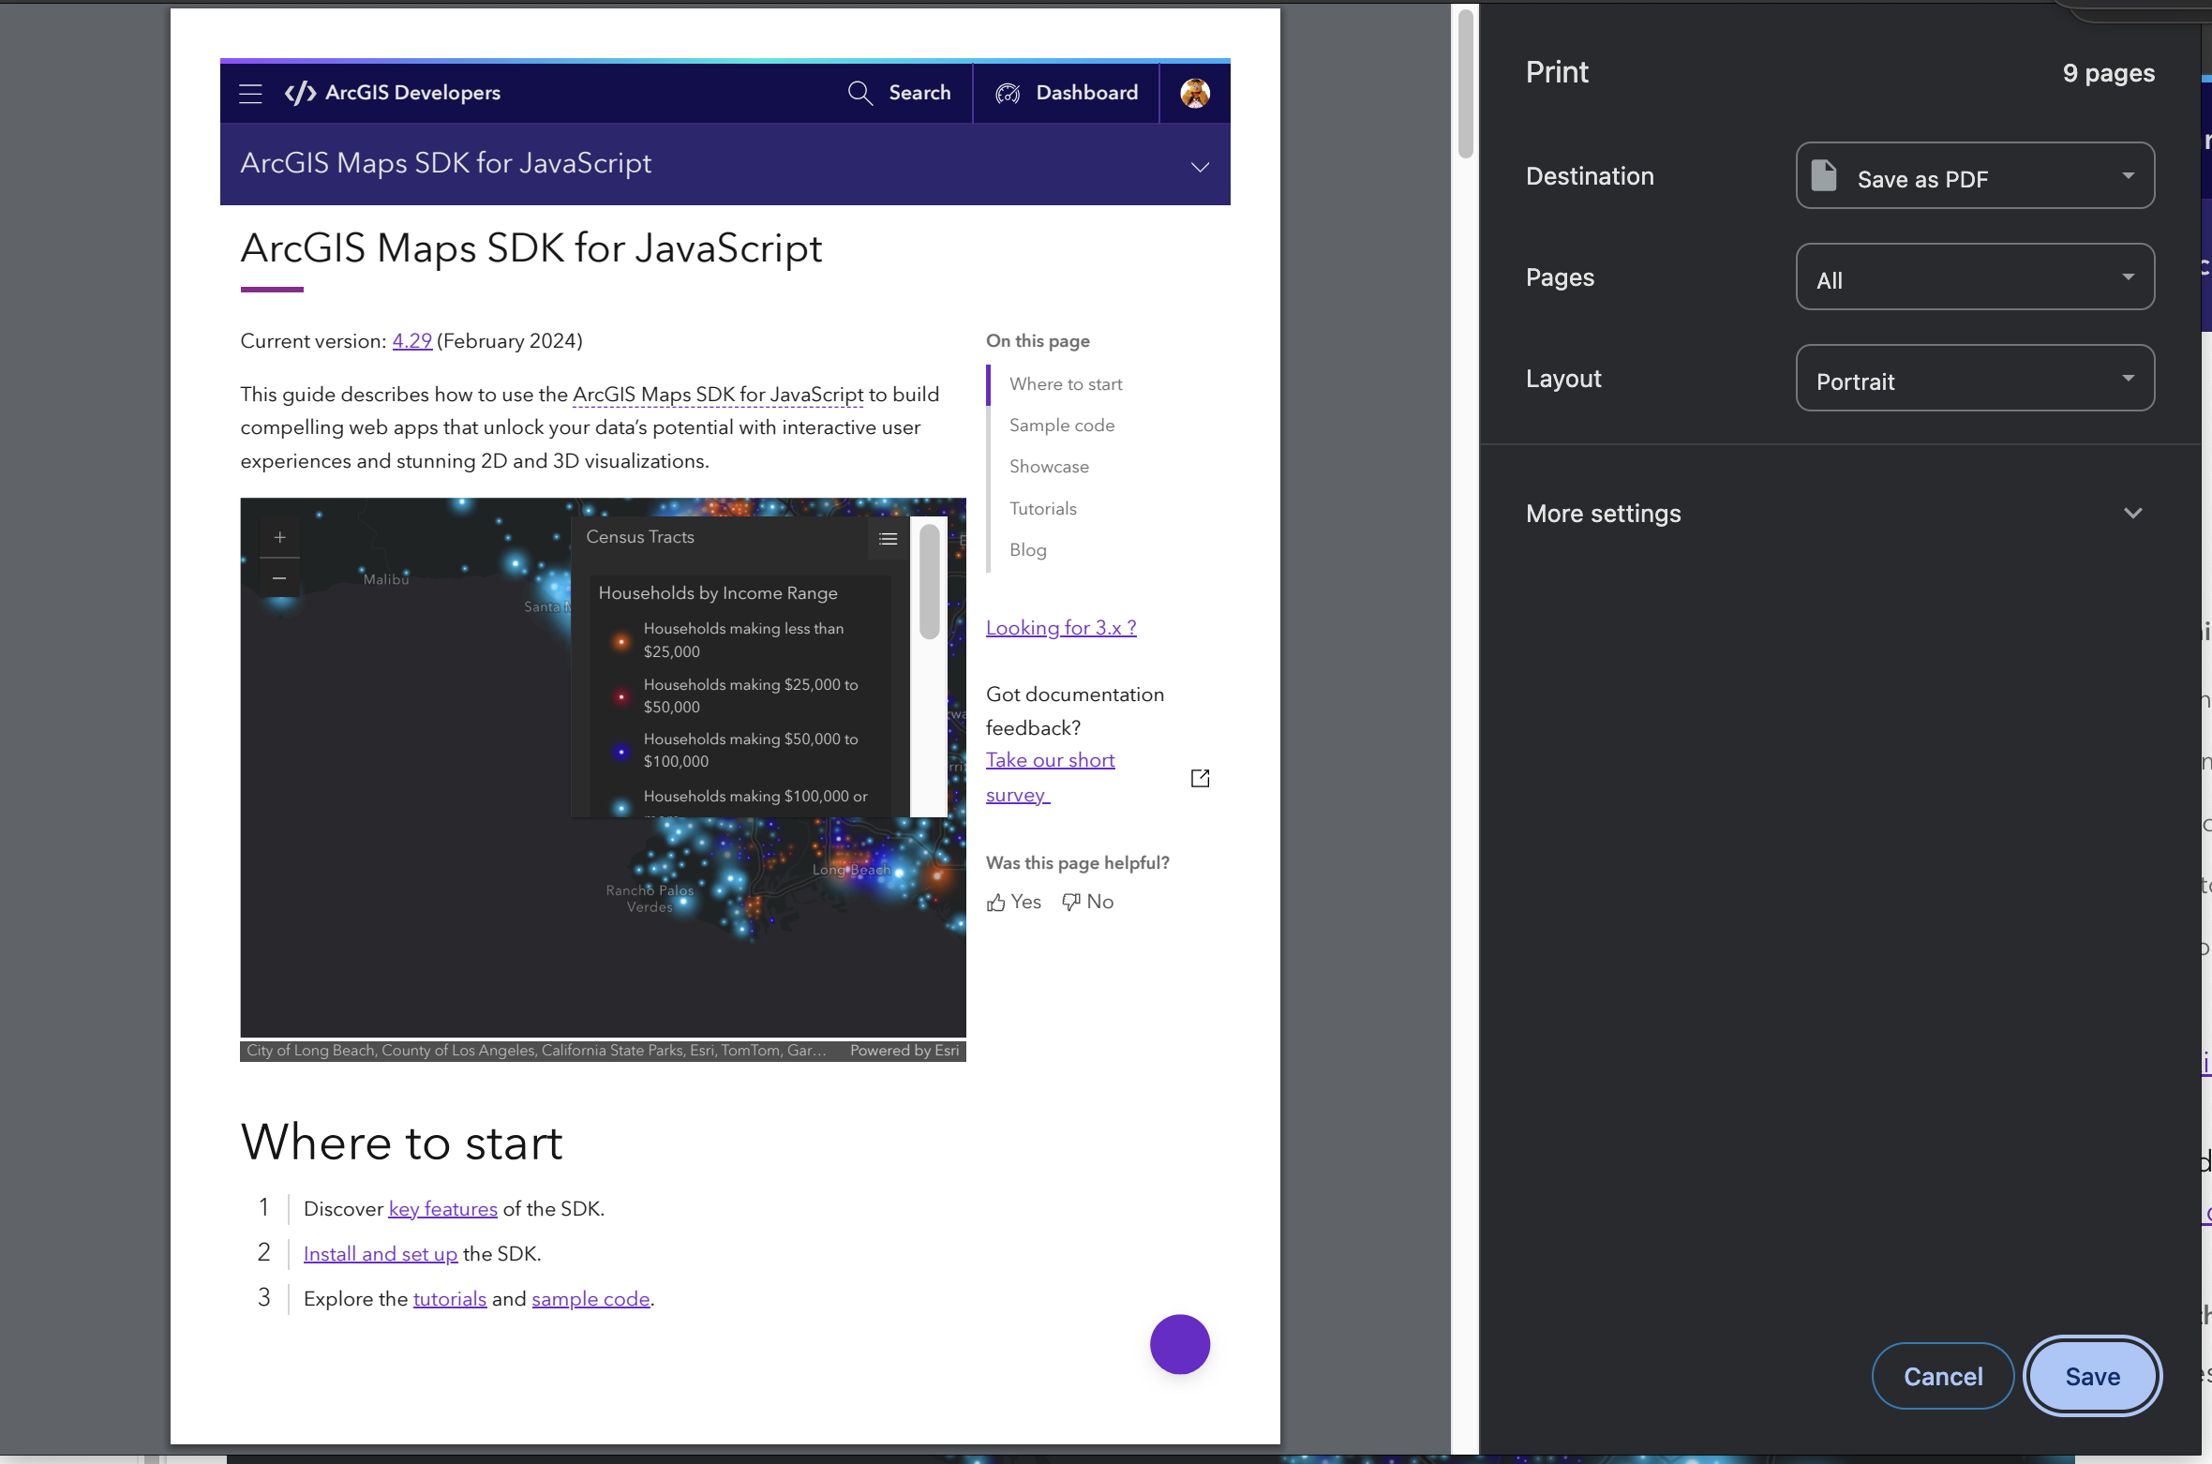Screen dimensions: 2212x1464
Task: Click the thumbs down No icon
Action: 1071,902
